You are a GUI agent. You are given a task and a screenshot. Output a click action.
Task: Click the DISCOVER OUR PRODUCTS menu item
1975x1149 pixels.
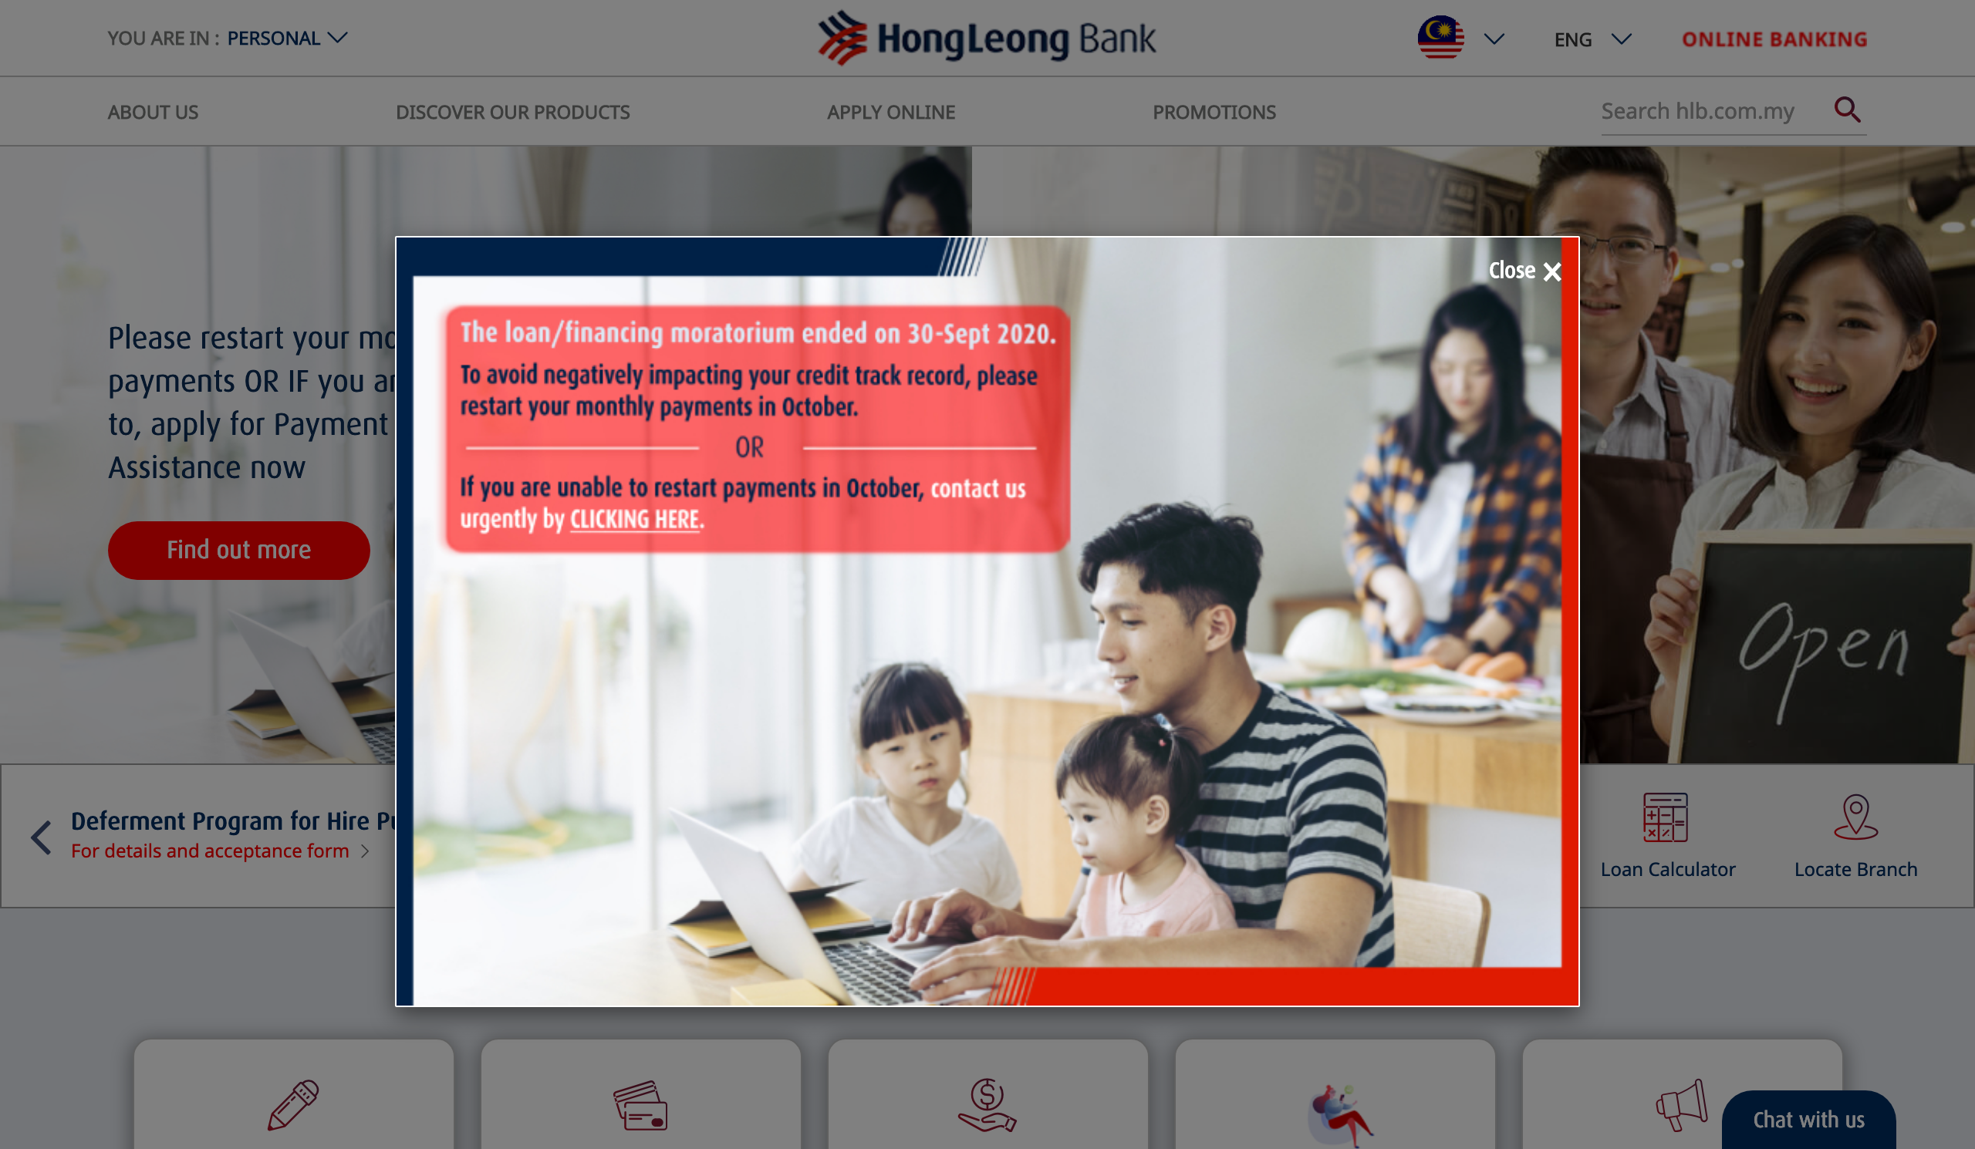[x=511, y=112]
